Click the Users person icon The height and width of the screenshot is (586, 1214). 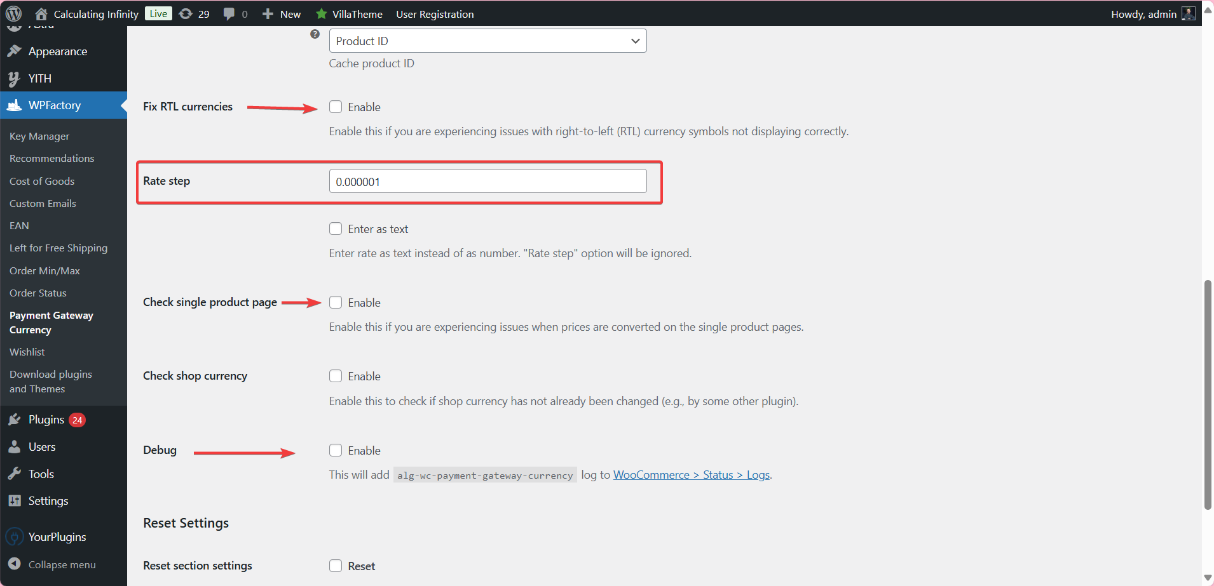[x=15, y=446]
